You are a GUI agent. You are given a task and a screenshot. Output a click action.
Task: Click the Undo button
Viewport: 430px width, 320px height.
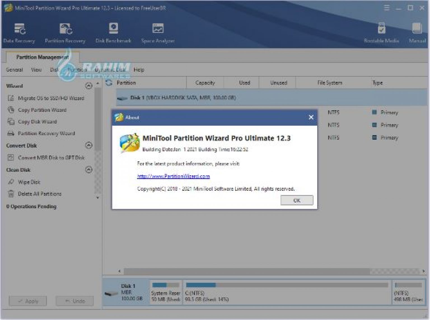point(74,301)
